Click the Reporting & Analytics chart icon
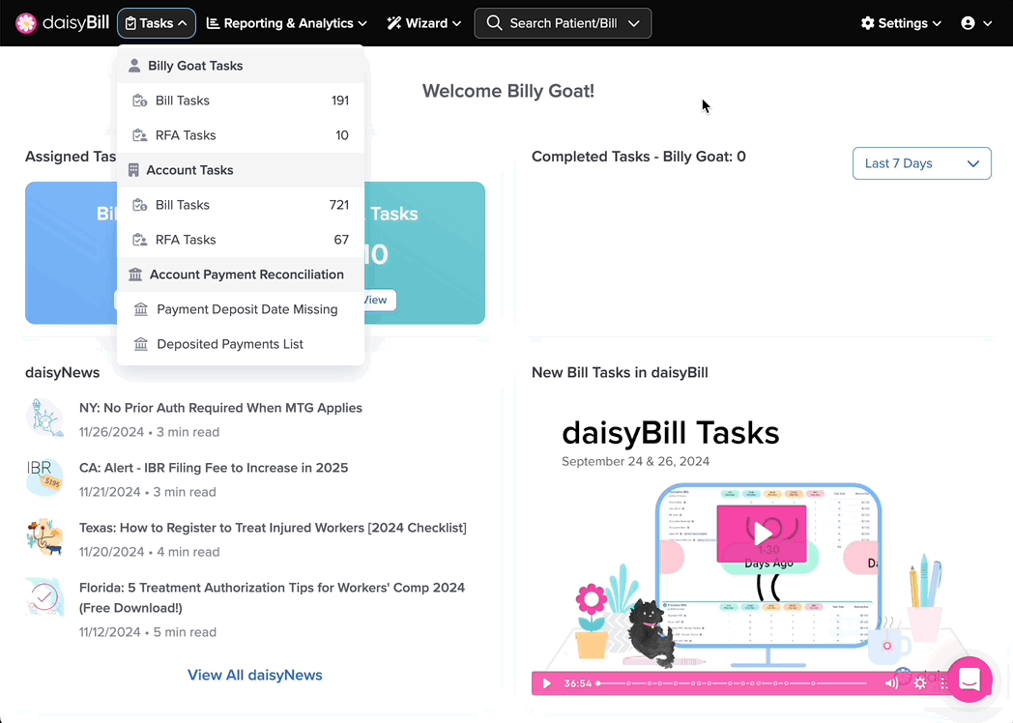This screenshot has height=723, width=1013. [213, 23]
